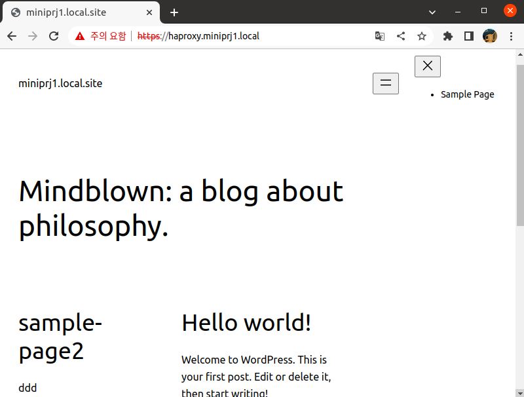
Task: Open a new browser tab
Action: (174, 12)
